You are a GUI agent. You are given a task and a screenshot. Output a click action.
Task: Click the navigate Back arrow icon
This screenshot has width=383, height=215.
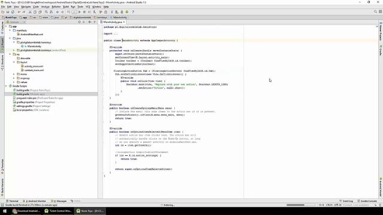coord(57,12)
